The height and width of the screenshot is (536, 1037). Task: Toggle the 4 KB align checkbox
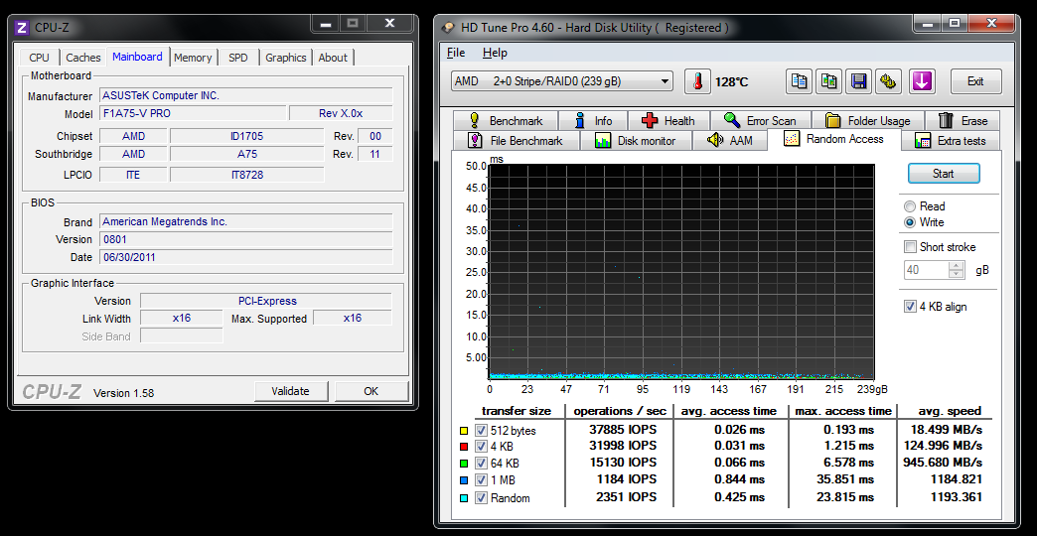pos(910,307)
